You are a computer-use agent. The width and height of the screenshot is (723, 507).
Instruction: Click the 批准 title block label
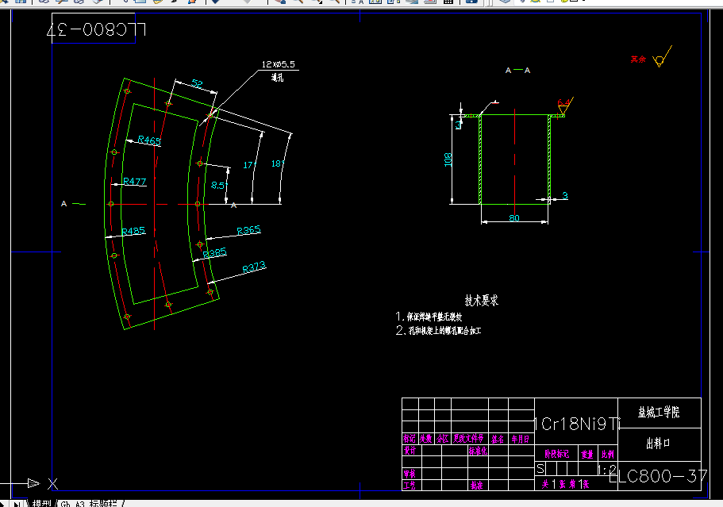477,486
